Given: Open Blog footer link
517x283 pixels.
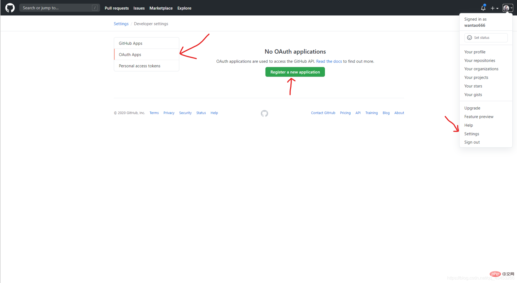Looking at the screenshot, I should click(386, 113).
